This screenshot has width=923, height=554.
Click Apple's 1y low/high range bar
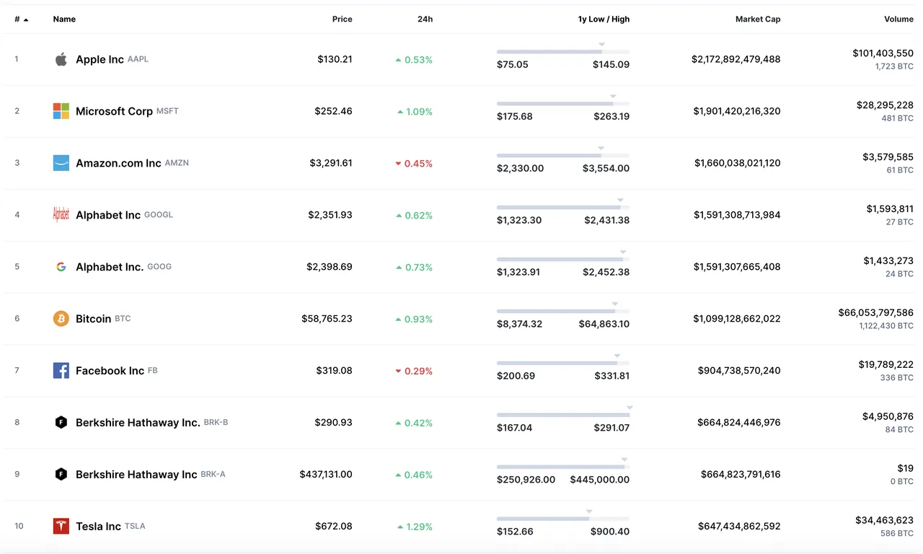pyautogui.click(x=563, y=52)
